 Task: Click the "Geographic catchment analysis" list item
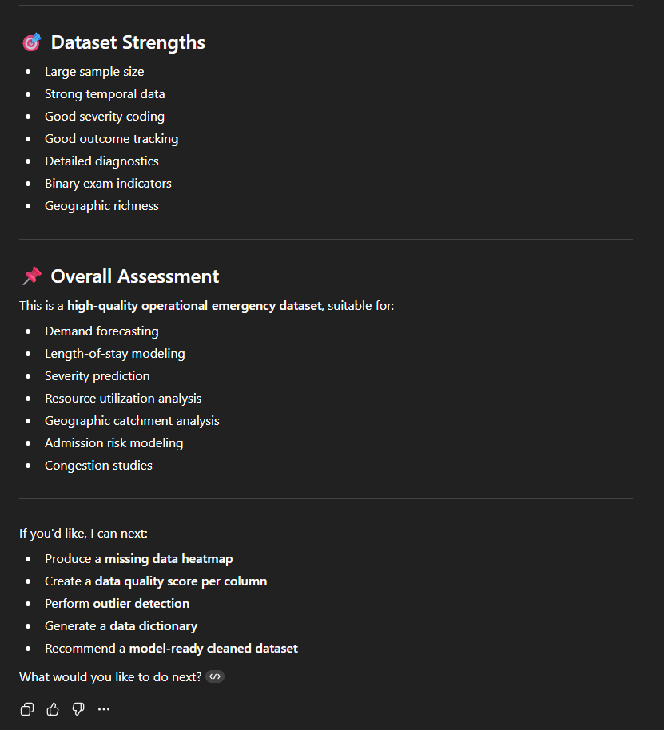[132, 421]
